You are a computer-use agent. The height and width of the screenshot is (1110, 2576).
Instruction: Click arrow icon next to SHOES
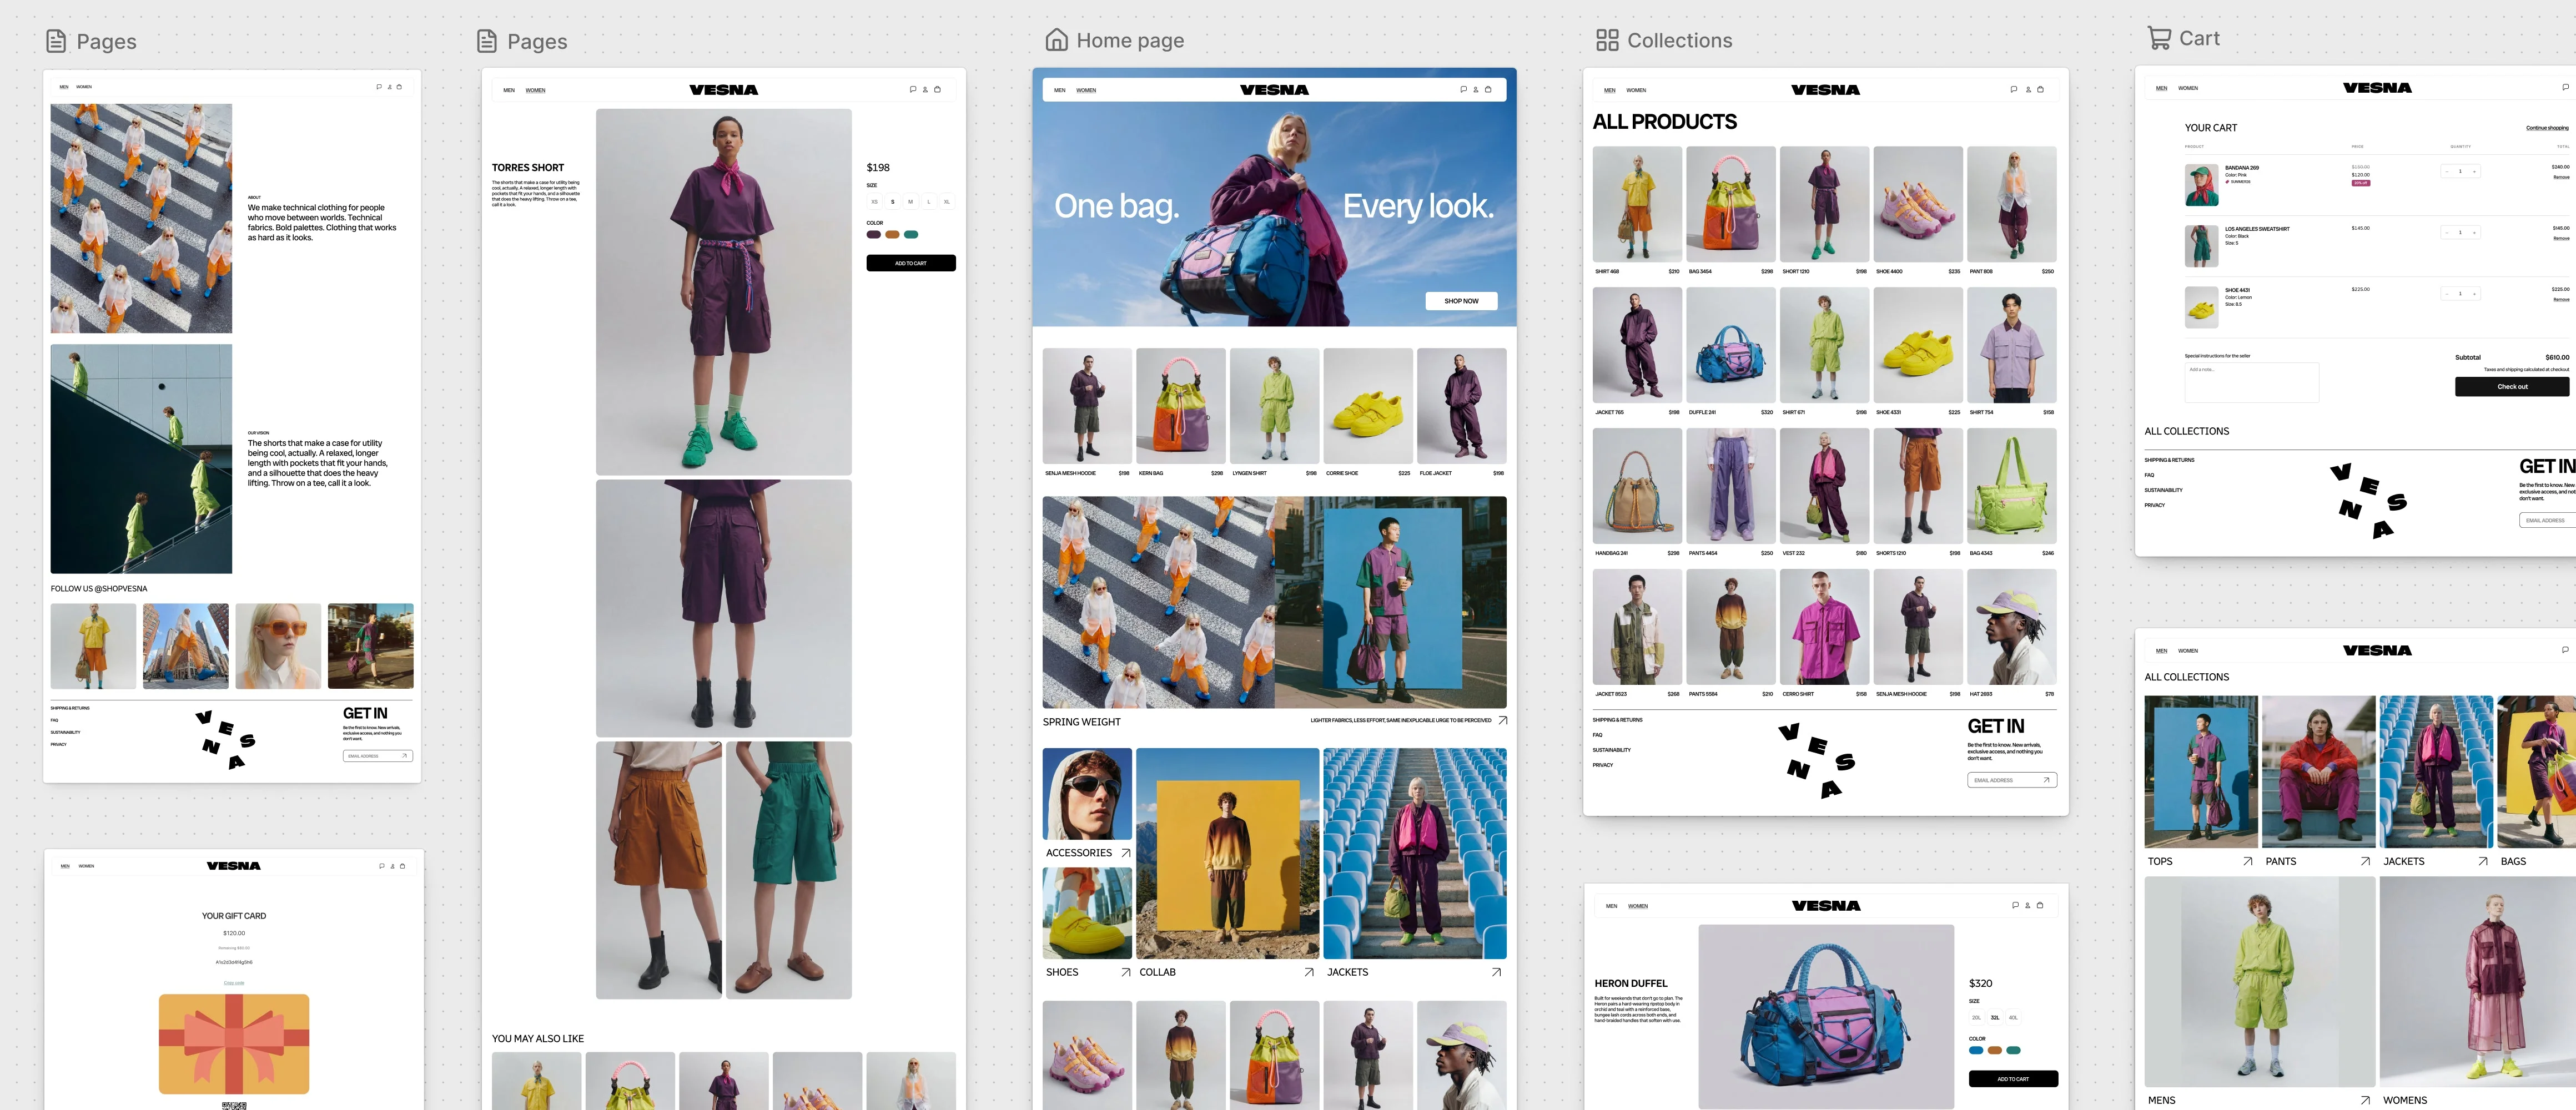point(1126,972)
